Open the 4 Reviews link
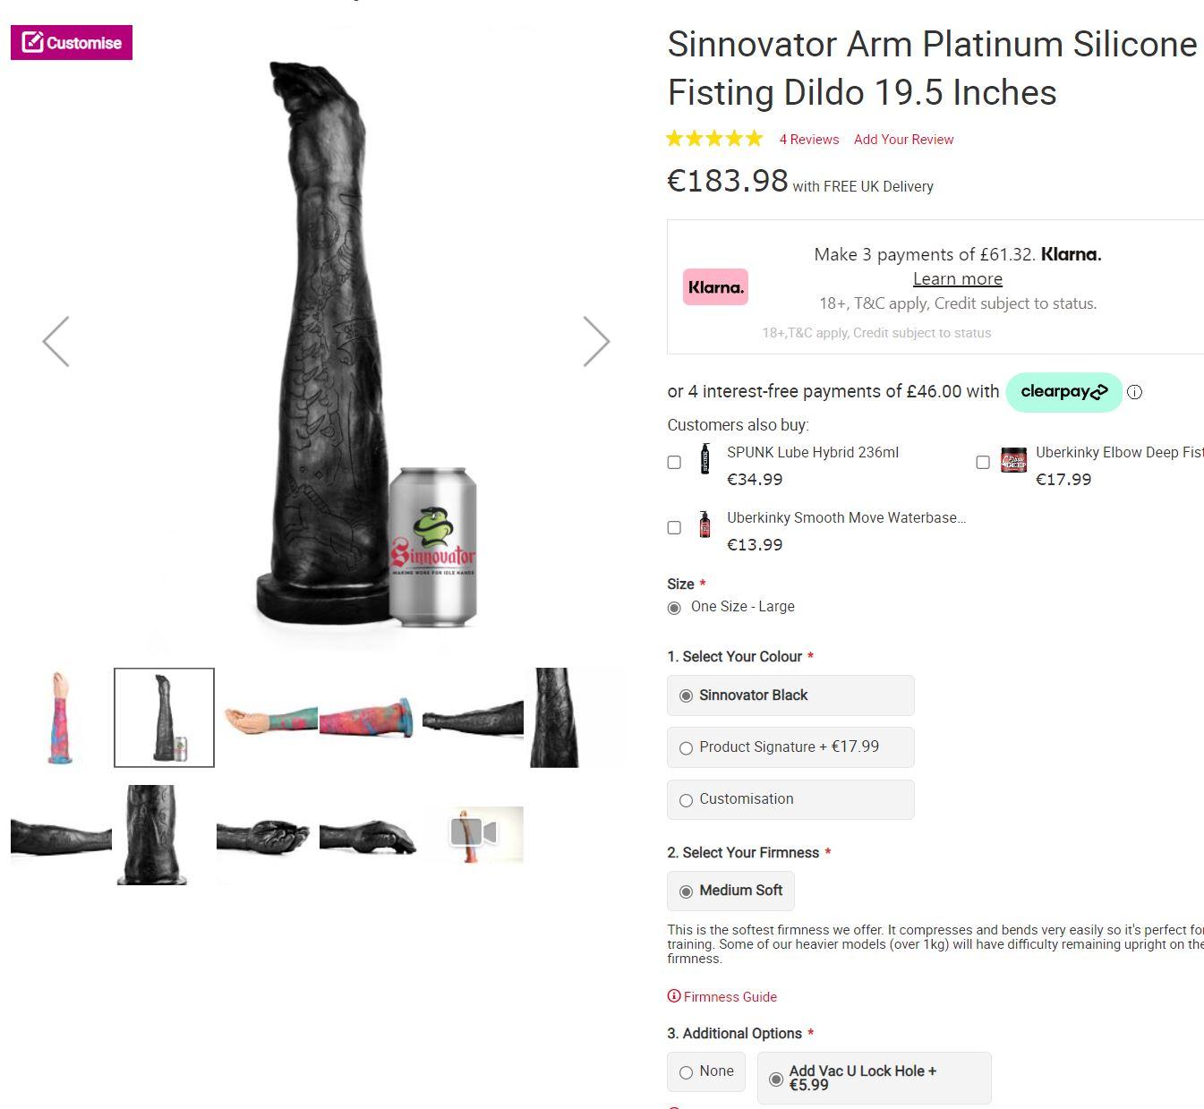Screen dimensions: 1204x1109 pyautogui.click(x=809, y=140)
